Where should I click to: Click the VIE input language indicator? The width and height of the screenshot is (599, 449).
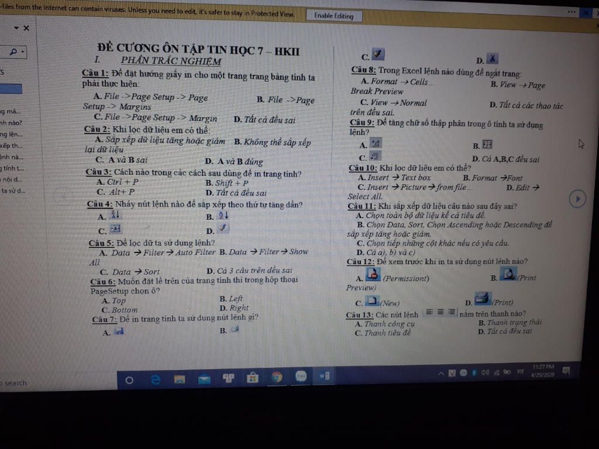pos(520,371)
